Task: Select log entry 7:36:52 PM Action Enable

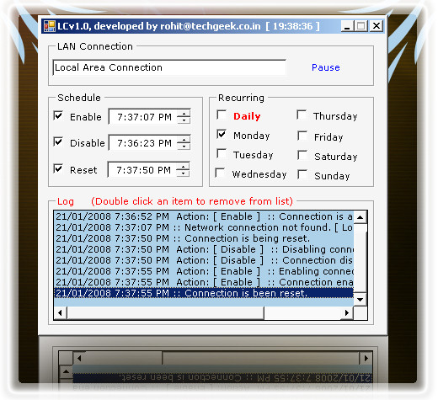Action: (204, 216)
